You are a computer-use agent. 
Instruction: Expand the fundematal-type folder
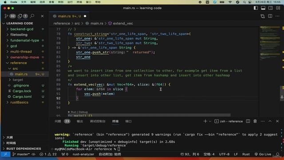tap(25, 40)
